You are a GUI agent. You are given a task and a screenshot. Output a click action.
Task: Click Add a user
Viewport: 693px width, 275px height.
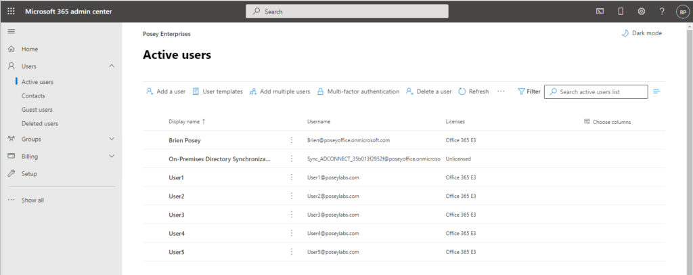pos(166,91)
